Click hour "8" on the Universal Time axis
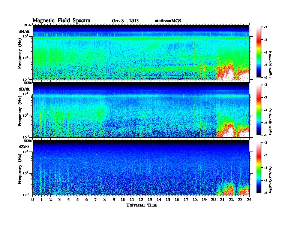297x229 pixels. [105, 199]
